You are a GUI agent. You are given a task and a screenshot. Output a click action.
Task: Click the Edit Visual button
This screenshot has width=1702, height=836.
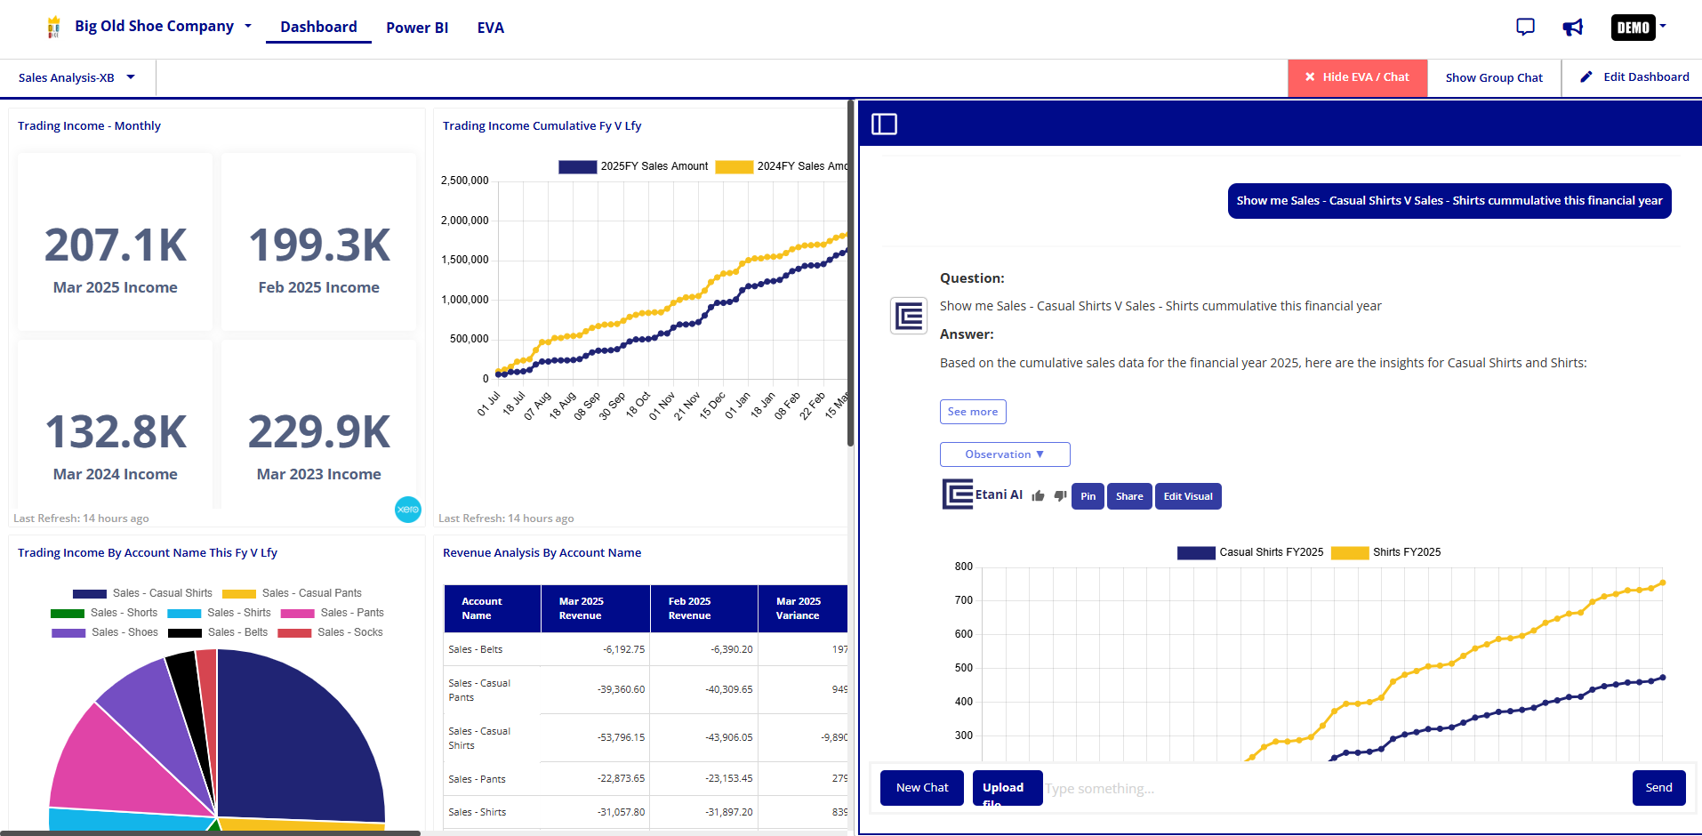(1188, 496)
